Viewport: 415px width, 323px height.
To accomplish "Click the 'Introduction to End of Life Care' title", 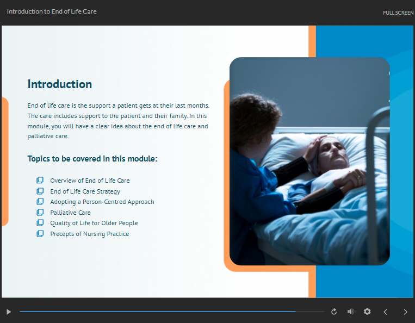I will click(x=52, y=11).
